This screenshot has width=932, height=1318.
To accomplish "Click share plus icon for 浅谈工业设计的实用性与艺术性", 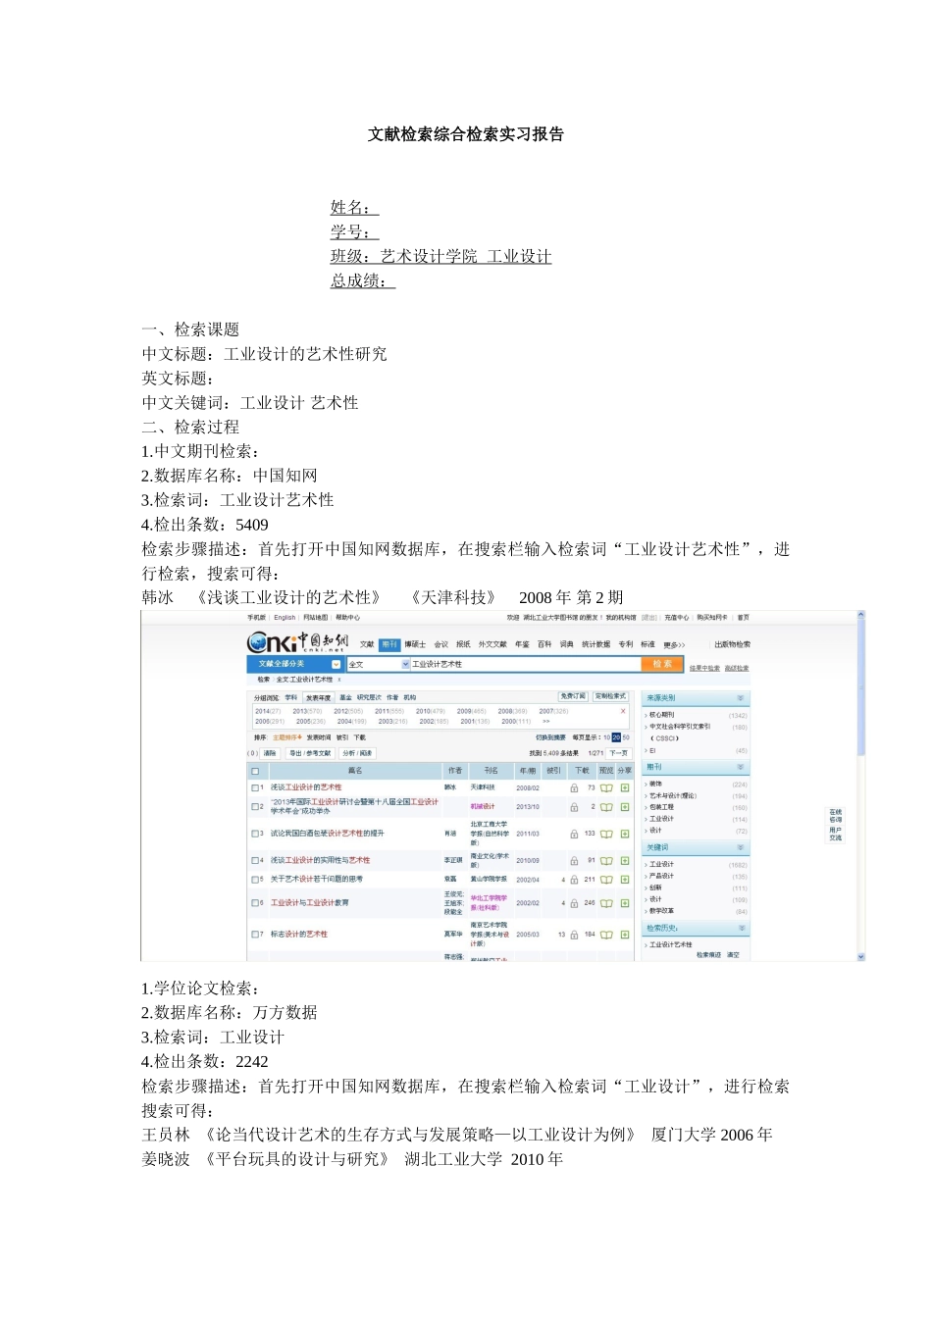I will 625,860.
